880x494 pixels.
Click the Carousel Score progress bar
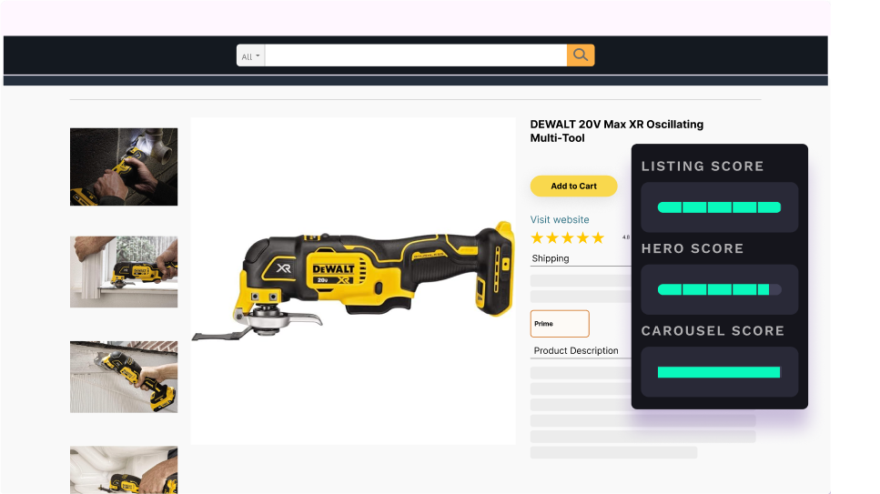pyautogui.click(x=719, y=372)
